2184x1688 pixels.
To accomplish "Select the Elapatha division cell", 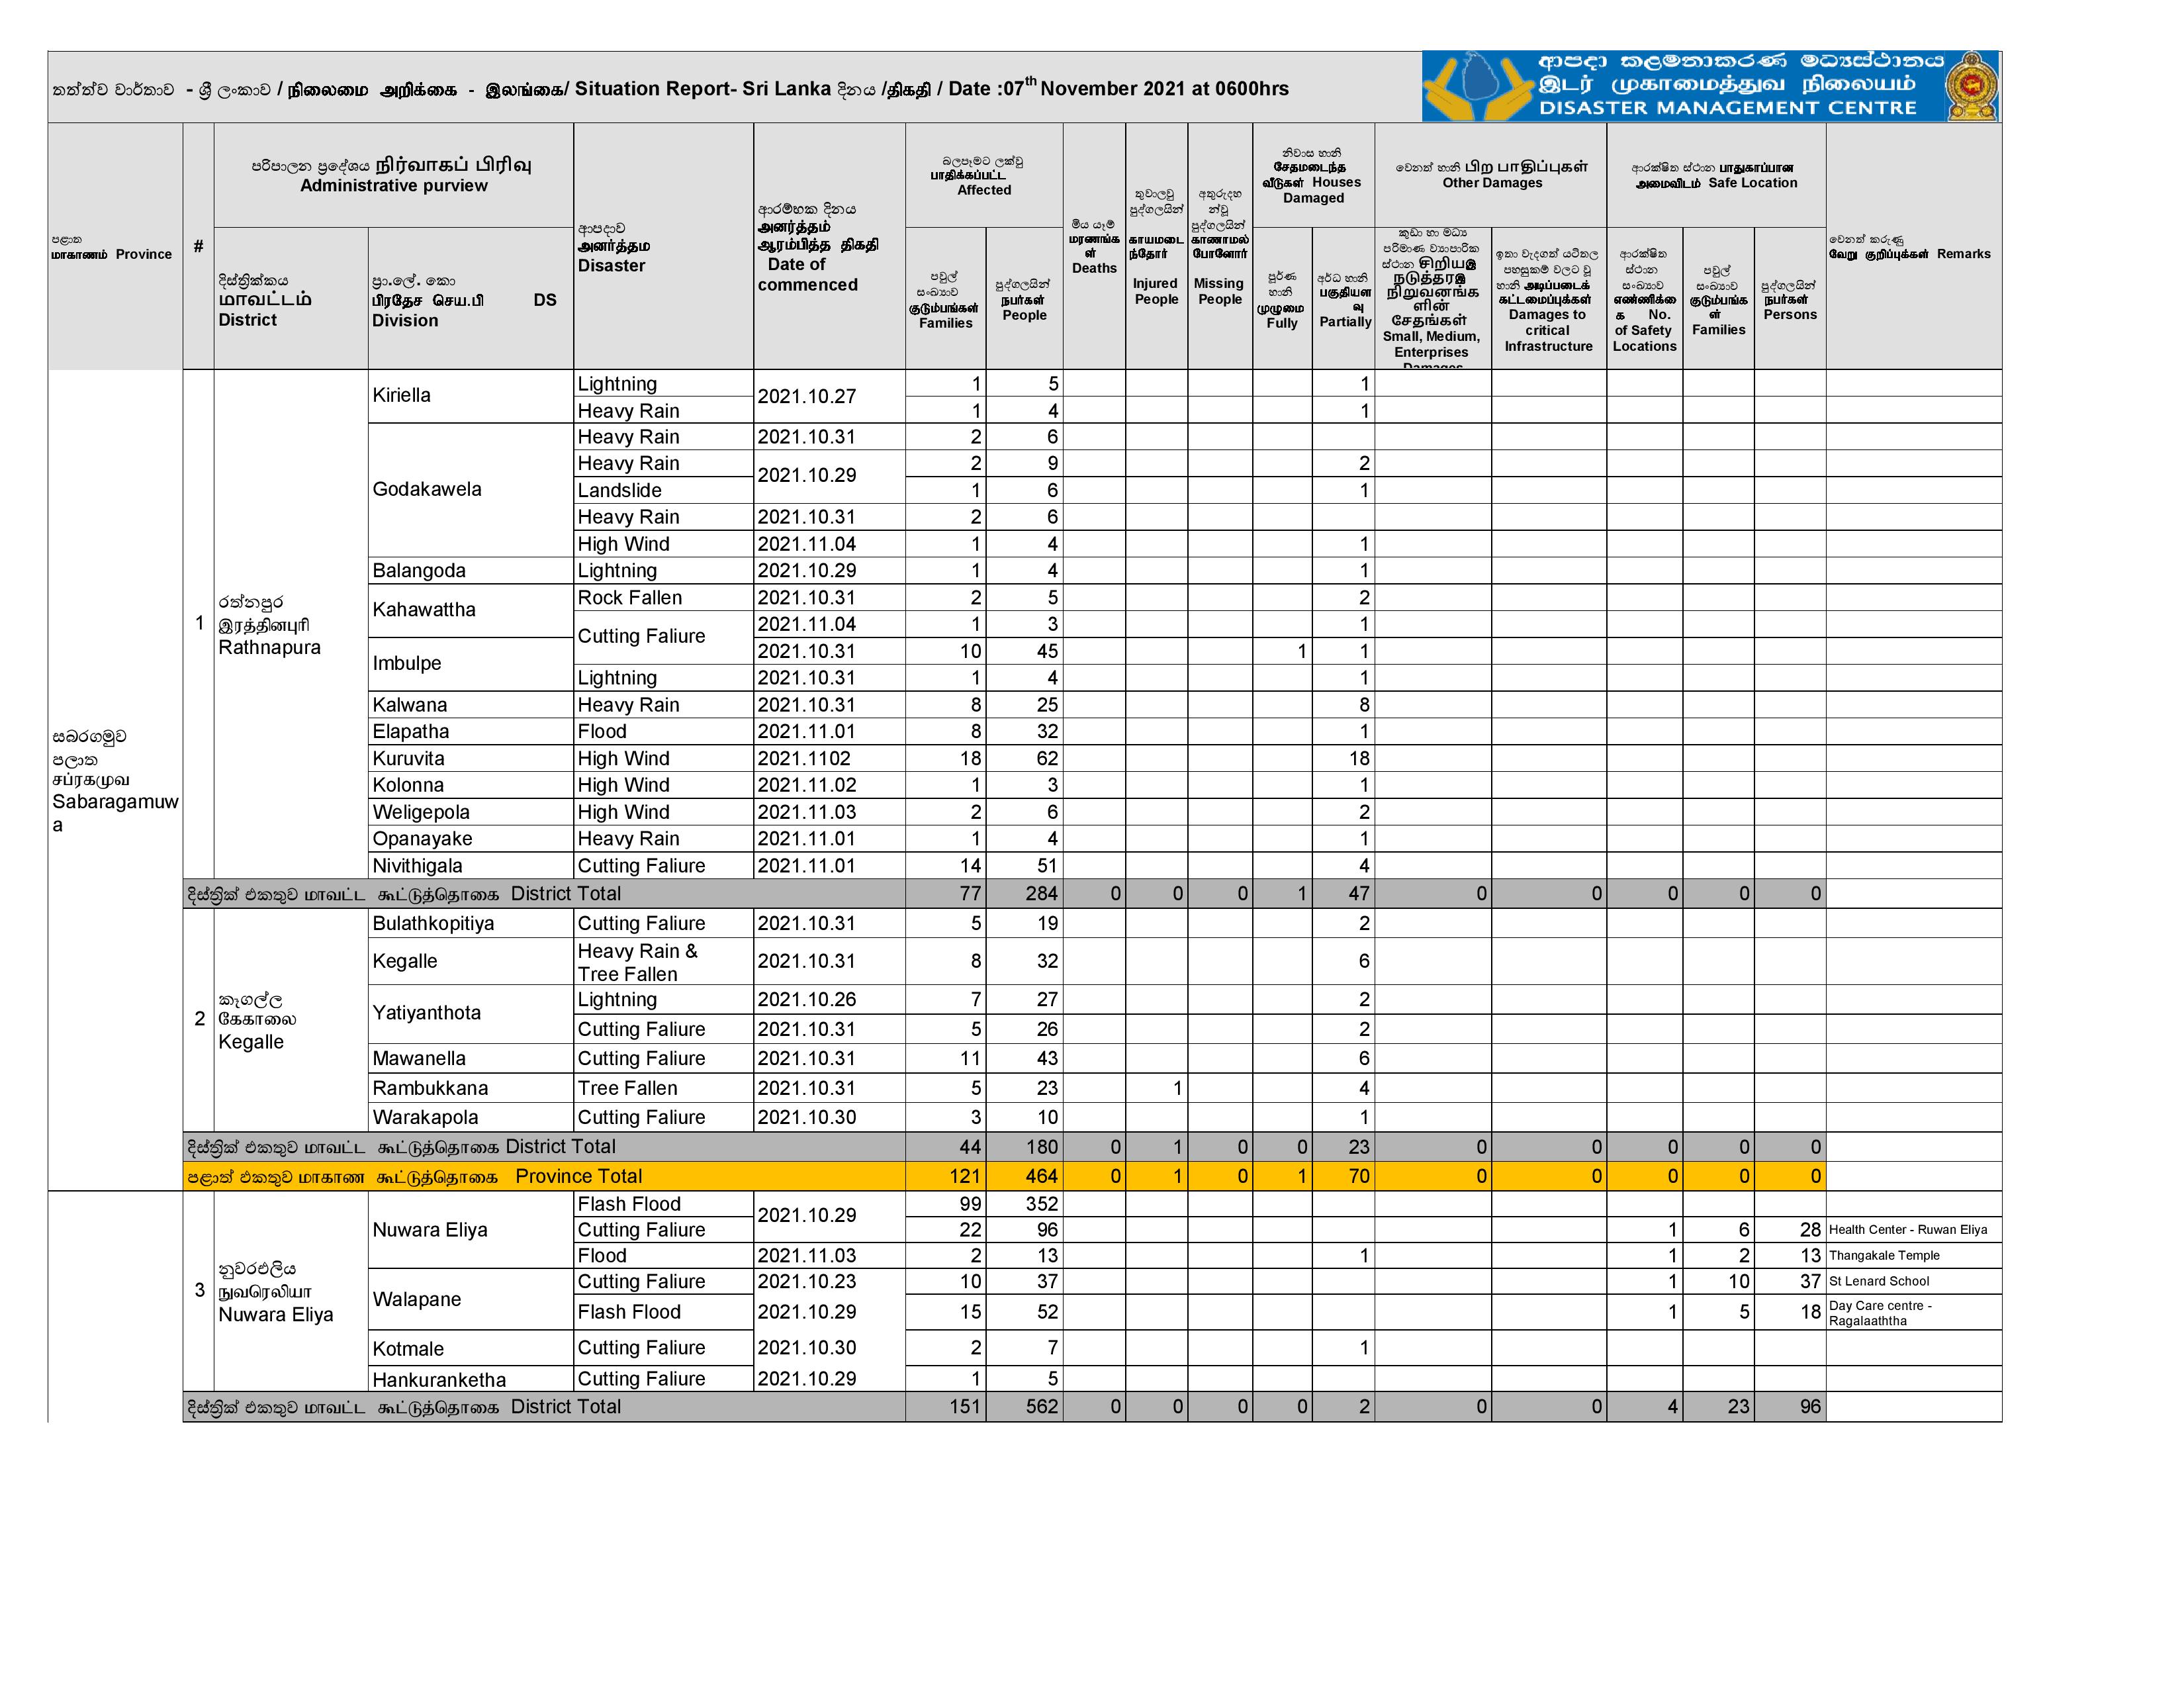I will click(x=471, y=732).
